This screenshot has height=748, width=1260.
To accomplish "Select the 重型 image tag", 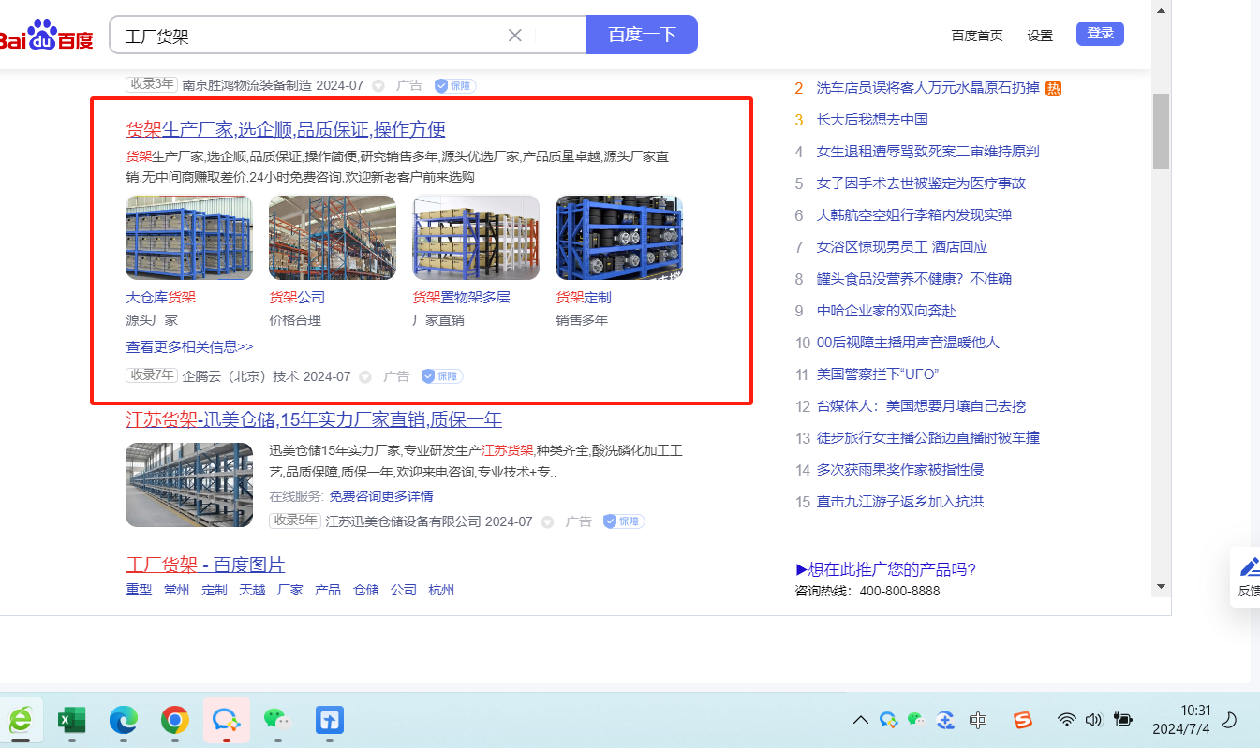I will (139, 590).
